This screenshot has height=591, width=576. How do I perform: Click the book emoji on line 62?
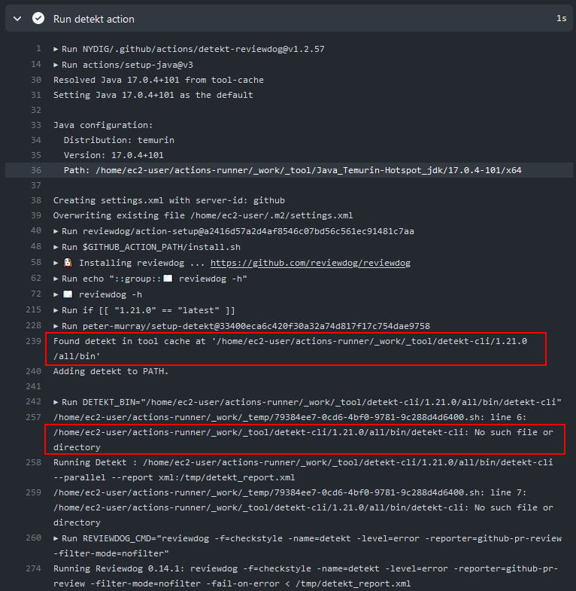pyautogui.click(x=168, y=279)
